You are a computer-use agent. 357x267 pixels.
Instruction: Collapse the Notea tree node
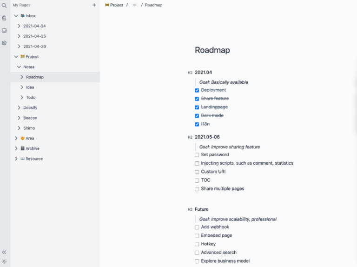19,67
